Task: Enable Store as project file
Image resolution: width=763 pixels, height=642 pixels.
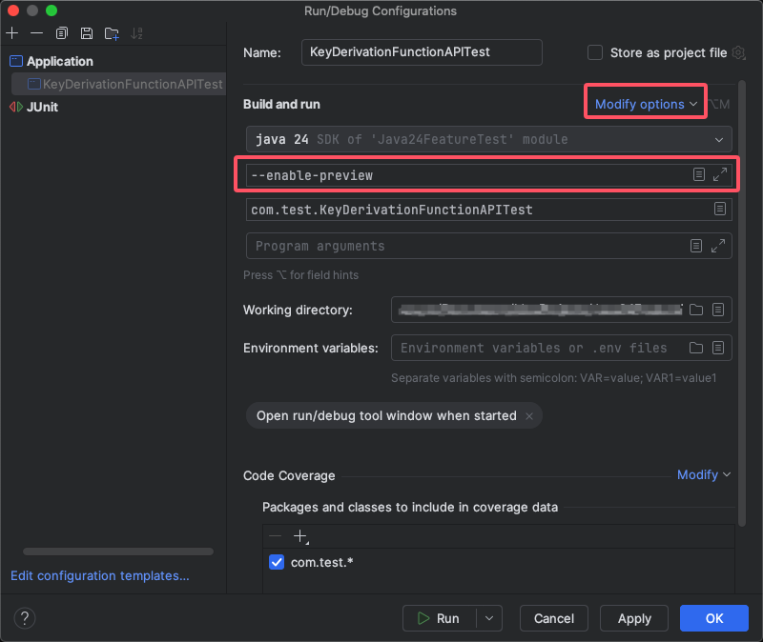Action: pyautogui.click(x=594, y=52)
